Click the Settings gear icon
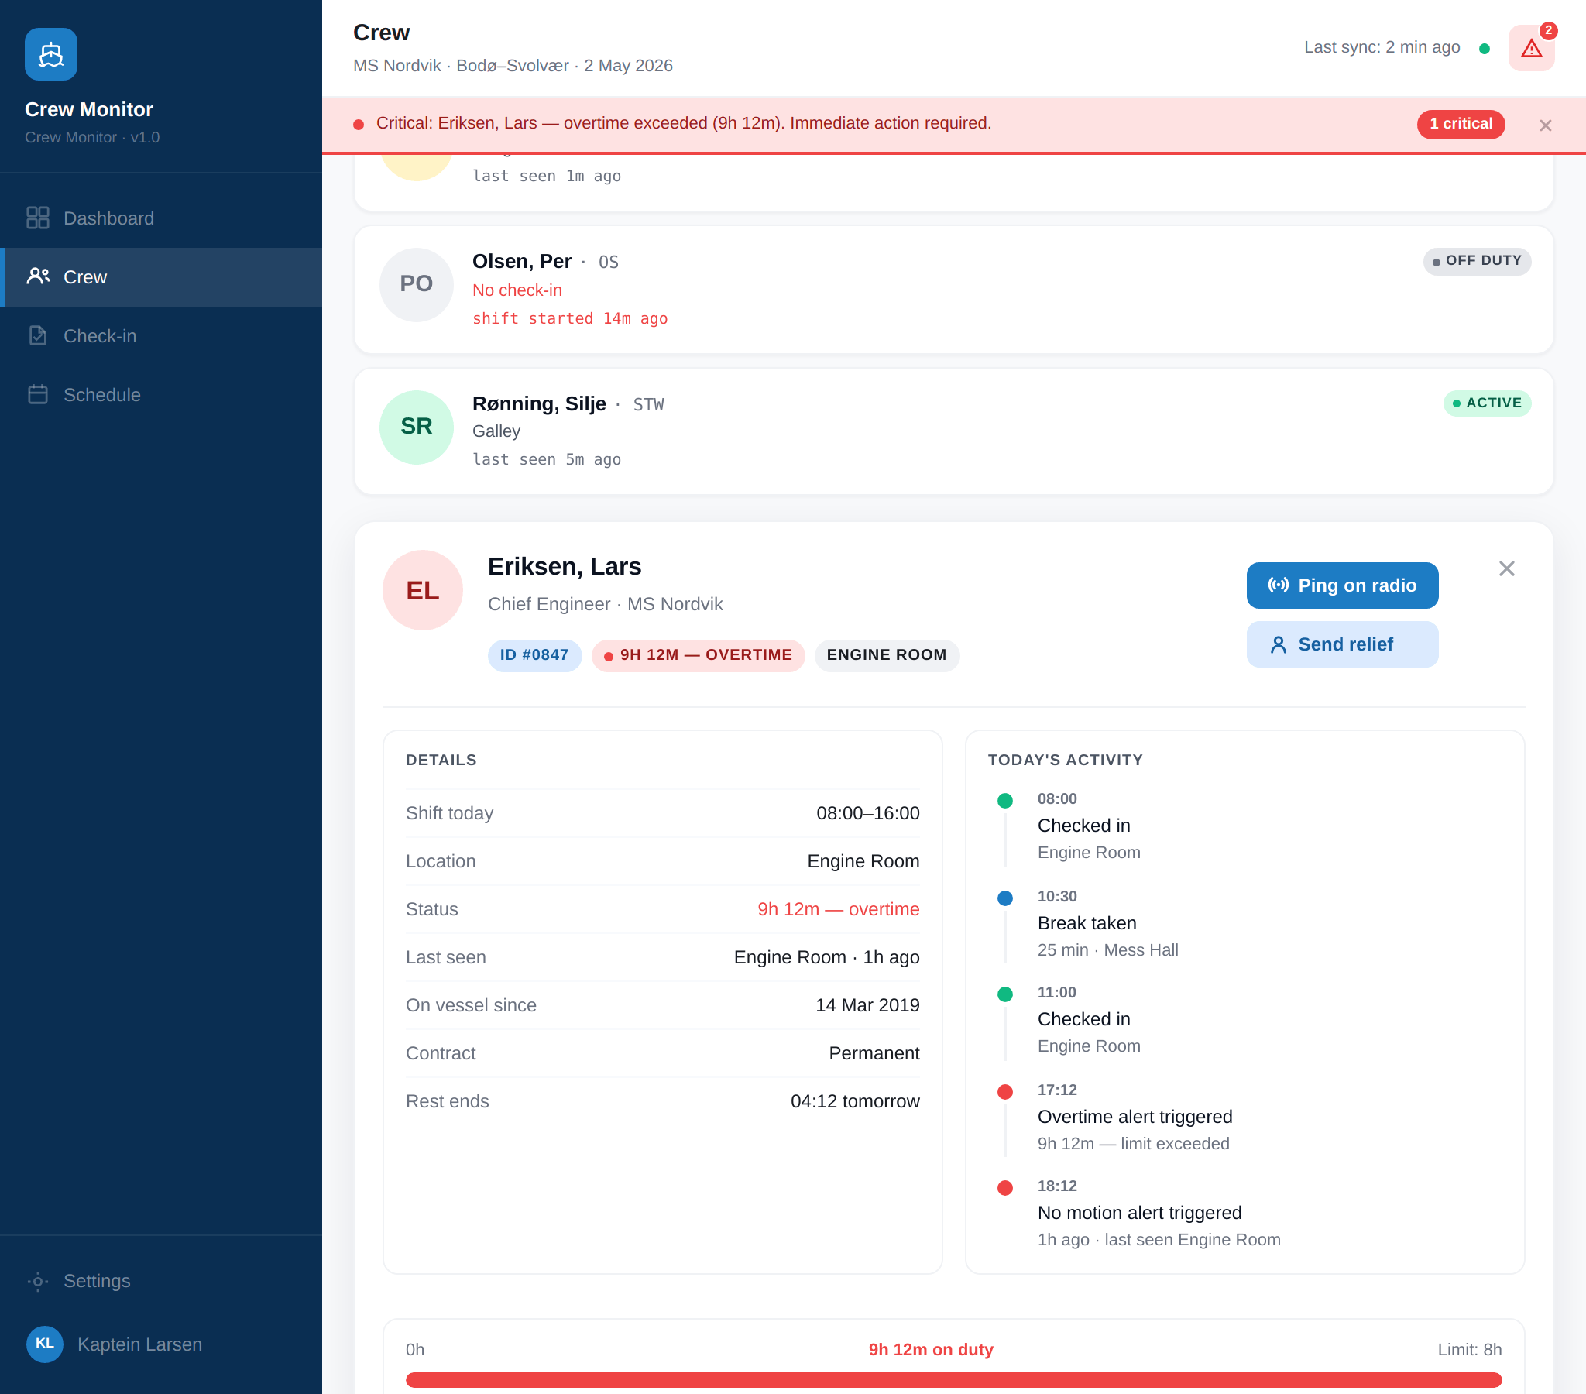The width and height of the screenshot is (1586, 1394). (x=37, y=1281)
